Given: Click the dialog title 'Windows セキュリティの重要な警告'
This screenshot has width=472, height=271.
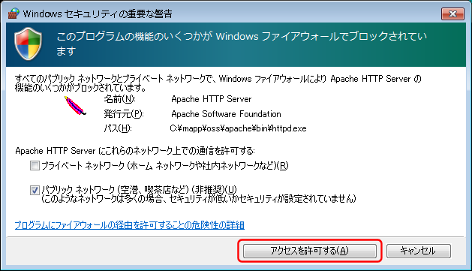Looking at the screenshot, I should tap(98, 14).
